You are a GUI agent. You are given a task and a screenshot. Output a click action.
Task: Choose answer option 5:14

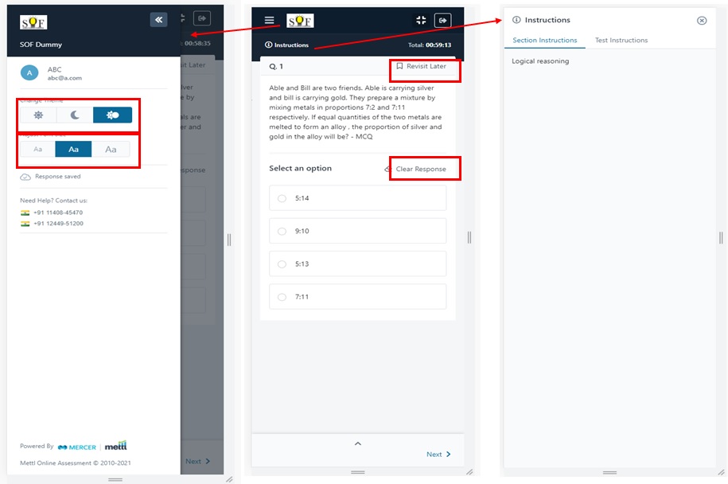pyautogui.click(x=282, y=198)
